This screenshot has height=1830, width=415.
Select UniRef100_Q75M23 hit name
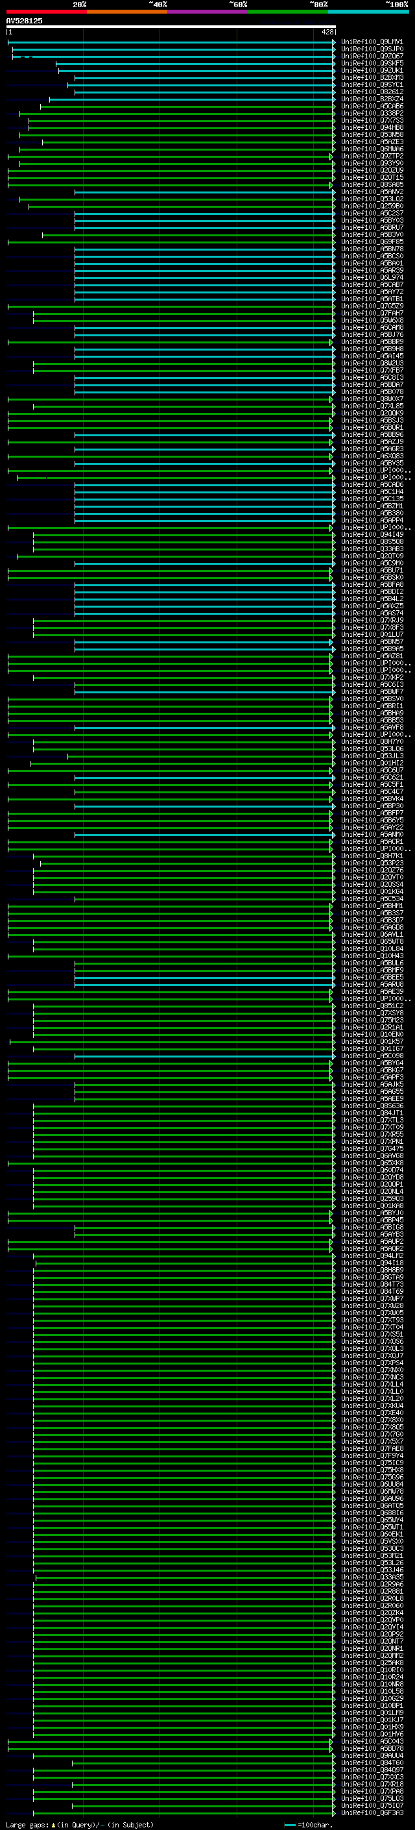pos(372,1020)
